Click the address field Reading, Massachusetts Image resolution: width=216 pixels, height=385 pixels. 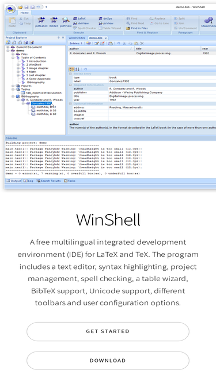point(162,107)
